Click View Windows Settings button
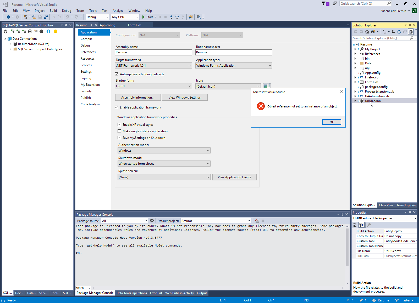Screen dimensions: 419x303 [185, 98]
